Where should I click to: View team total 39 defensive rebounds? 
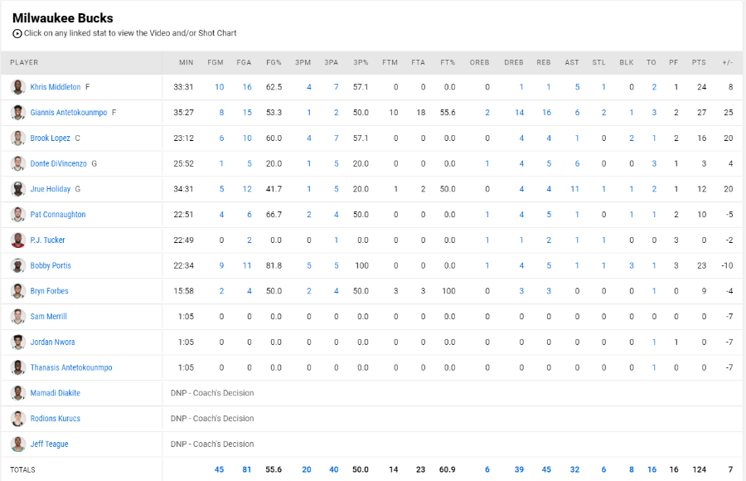519,469
